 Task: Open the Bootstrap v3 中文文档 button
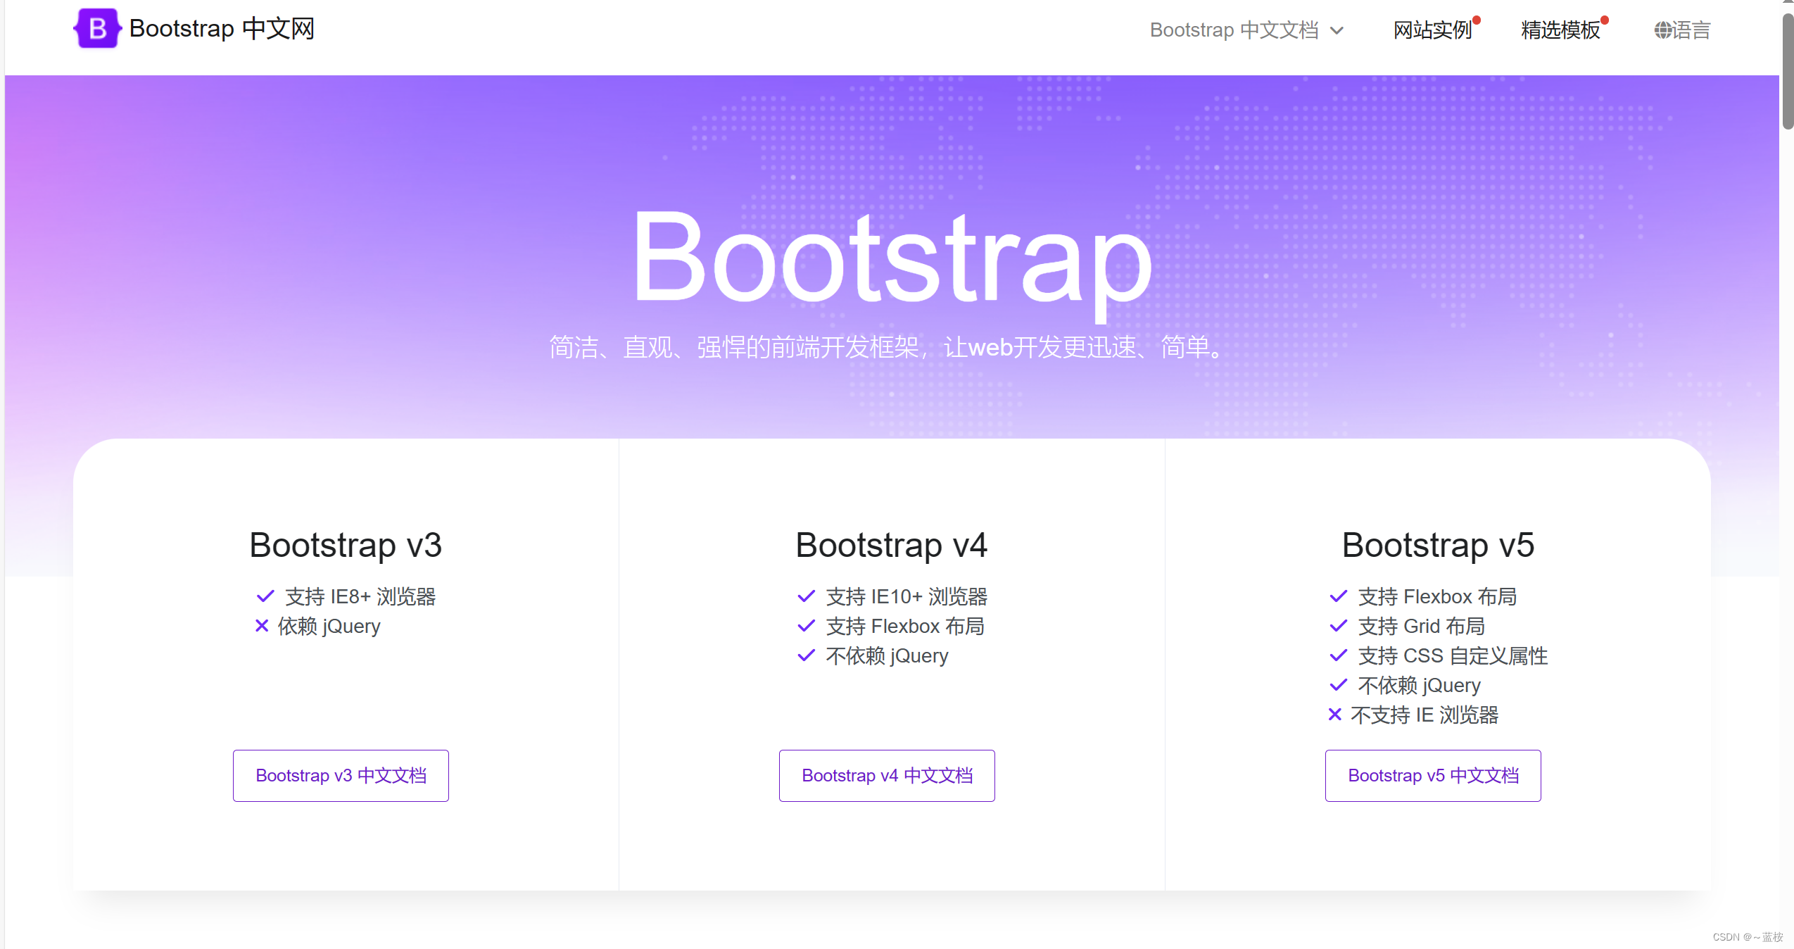(341, 775)
